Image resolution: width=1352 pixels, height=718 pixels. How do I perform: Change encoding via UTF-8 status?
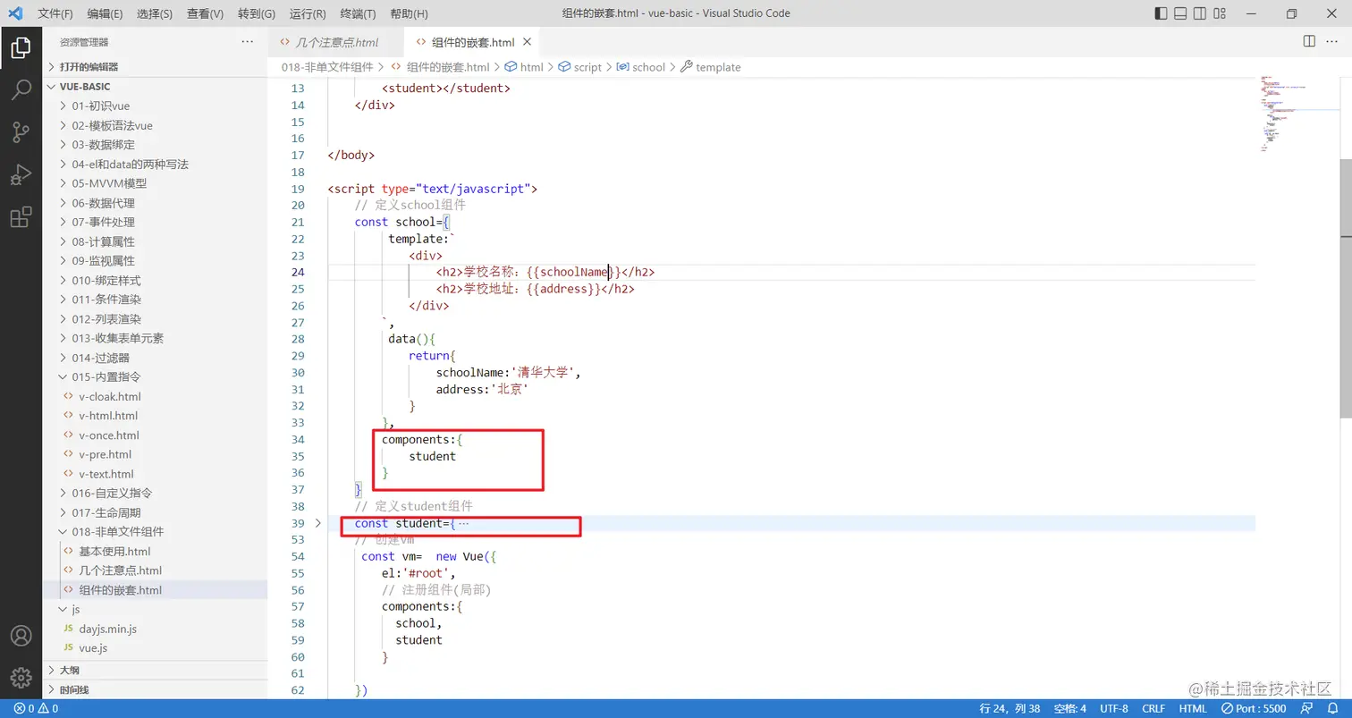1114,708
